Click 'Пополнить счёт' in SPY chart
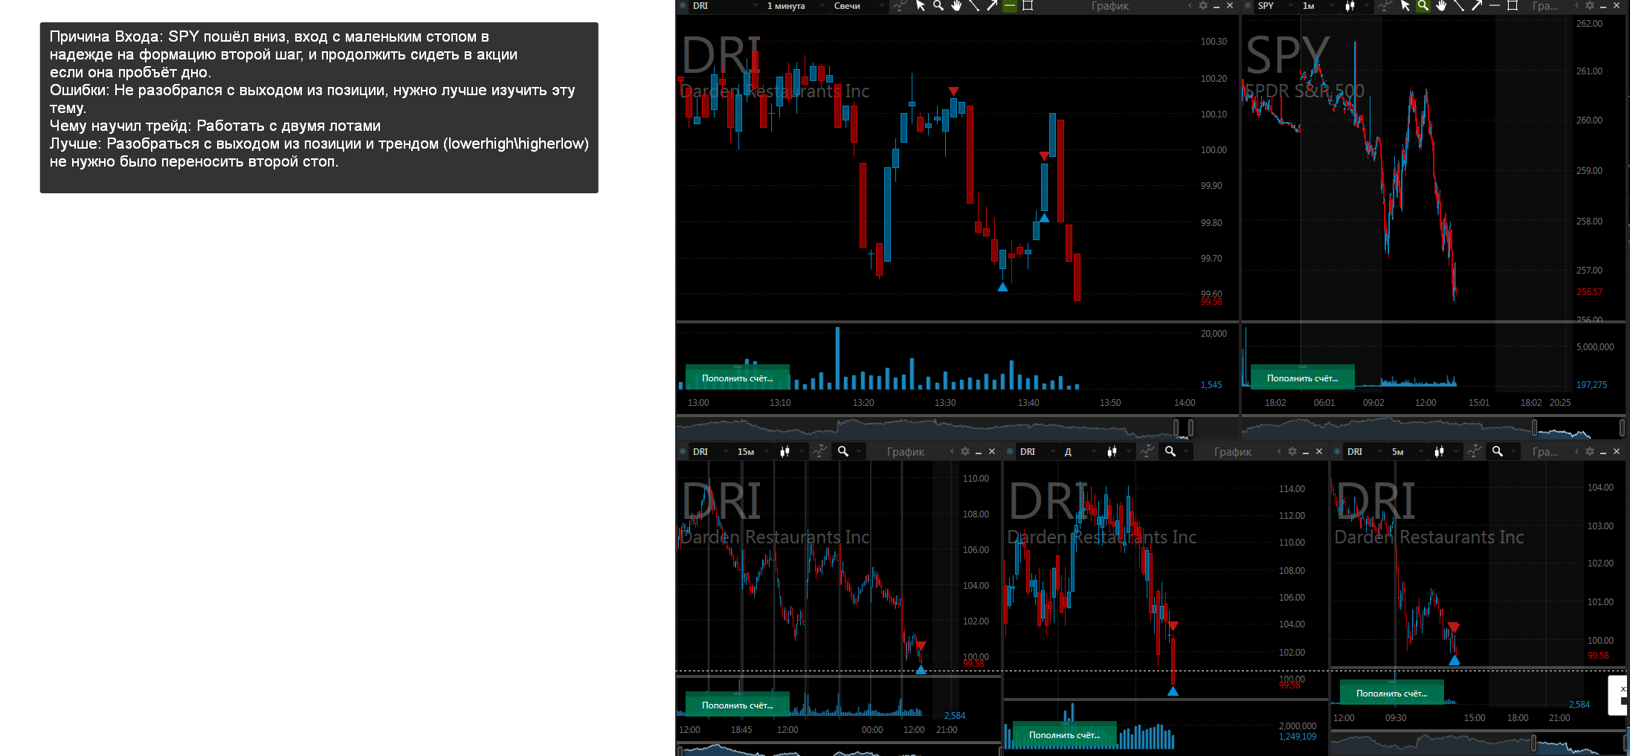The image size is (1630, 756). tap(1303, 378)
